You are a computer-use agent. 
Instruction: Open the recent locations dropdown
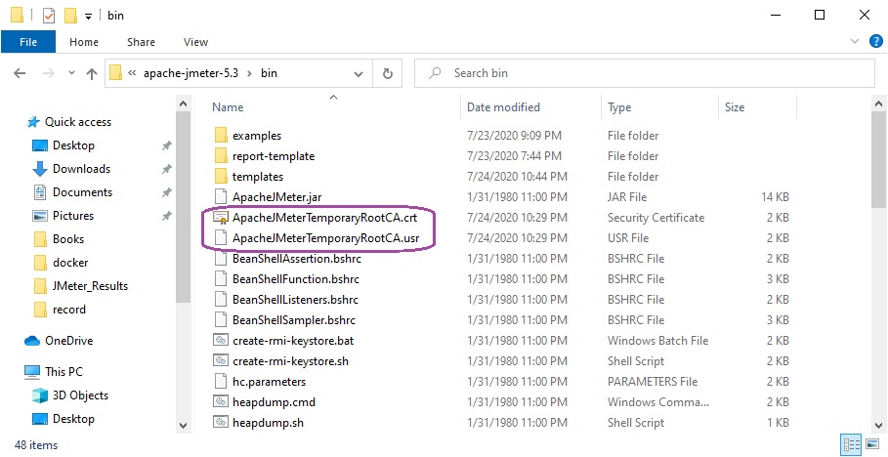pos(71,73)
